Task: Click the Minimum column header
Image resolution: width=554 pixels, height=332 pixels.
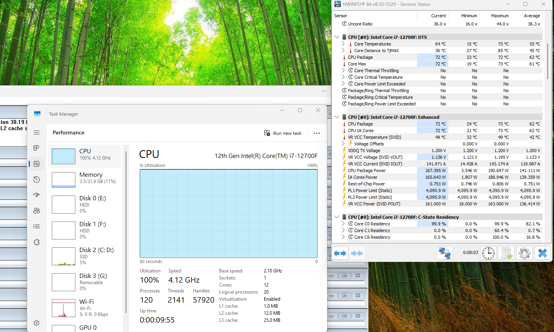Action: (463, 16)
